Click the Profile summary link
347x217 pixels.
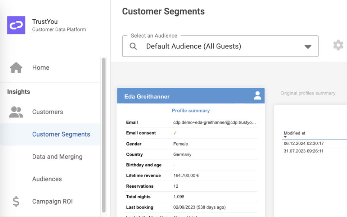coord(191,111)
